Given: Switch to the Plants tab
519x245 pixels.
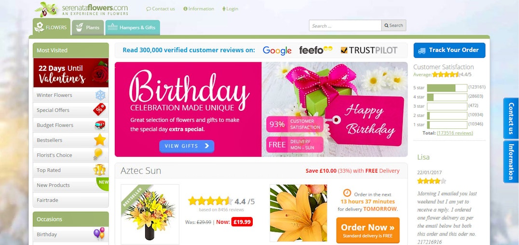Looking at the screenshot, I should tap(88, 27).
